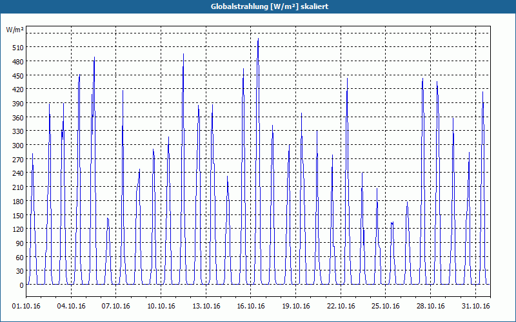Image resolution: width=516 pixels, height=322 pixels.
Task: Click the Globalstrahlung chart title bar
Action: pos(258,6)
